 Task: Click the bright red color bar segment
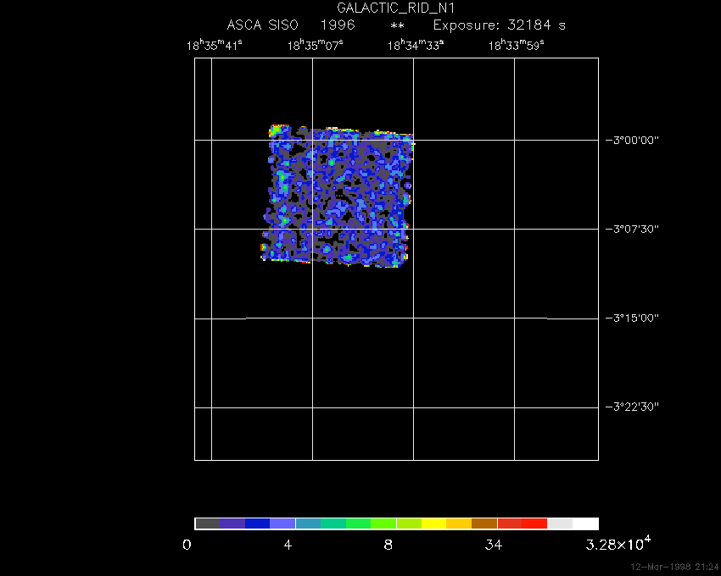click(534, 523)
